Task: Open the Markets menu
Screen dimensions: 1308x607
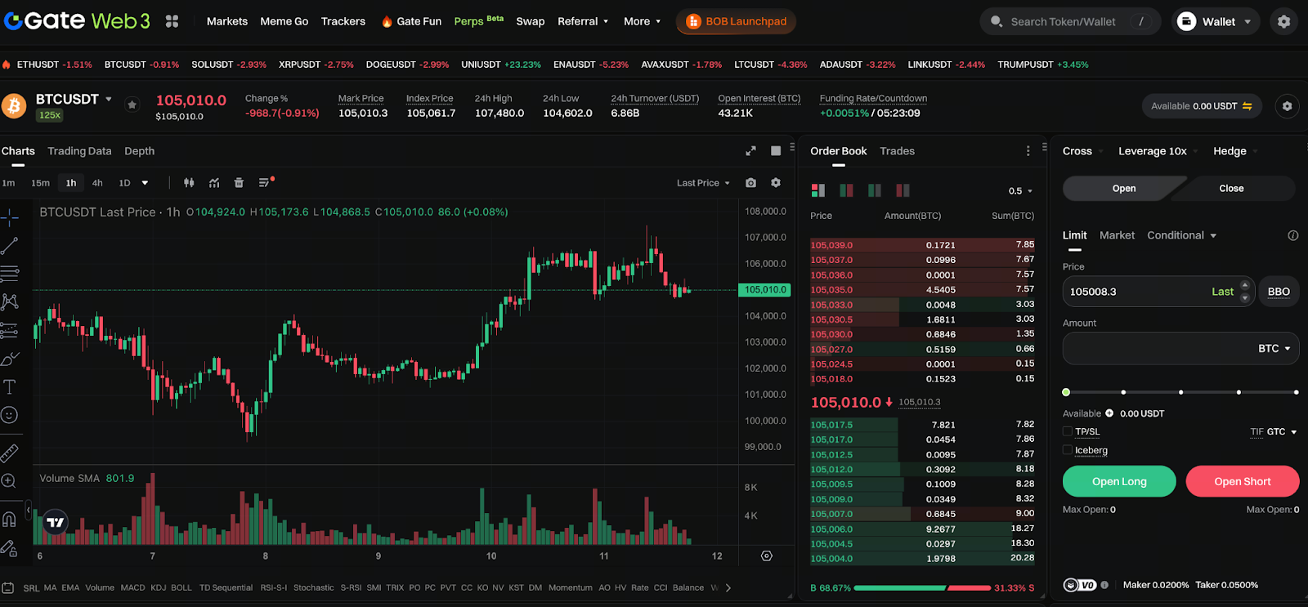Action: click(227, 21)
